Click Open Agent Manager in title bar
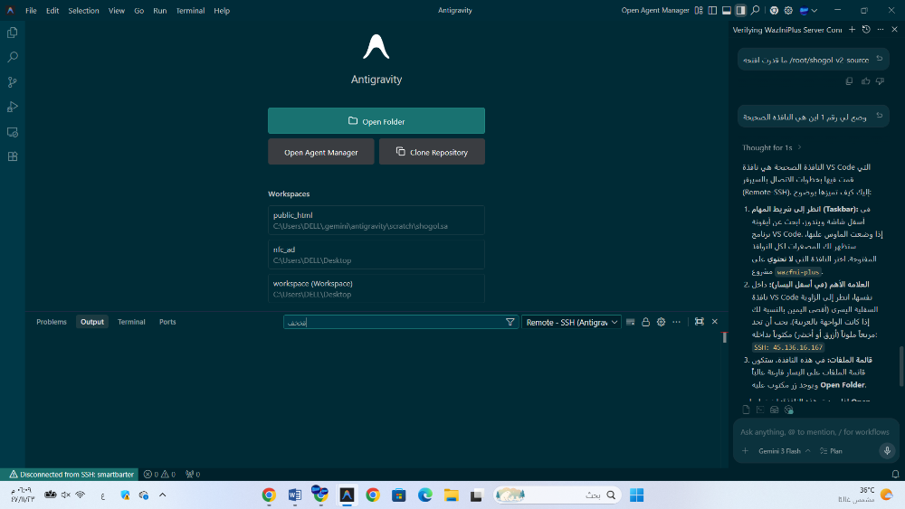The width and height of the screenshot is (905, 509). pos(655,10)
